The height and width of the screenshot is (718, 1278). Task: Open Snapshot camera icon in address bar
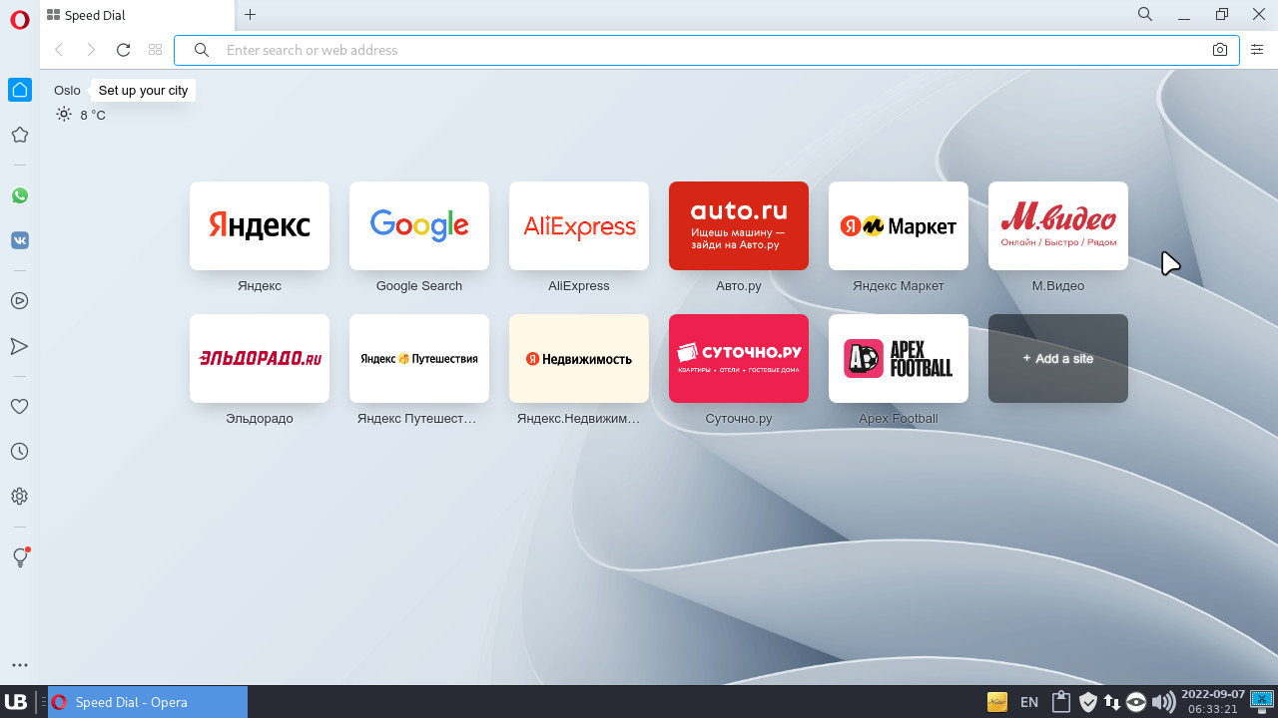pyautogui.click(x=1219, y=50)
